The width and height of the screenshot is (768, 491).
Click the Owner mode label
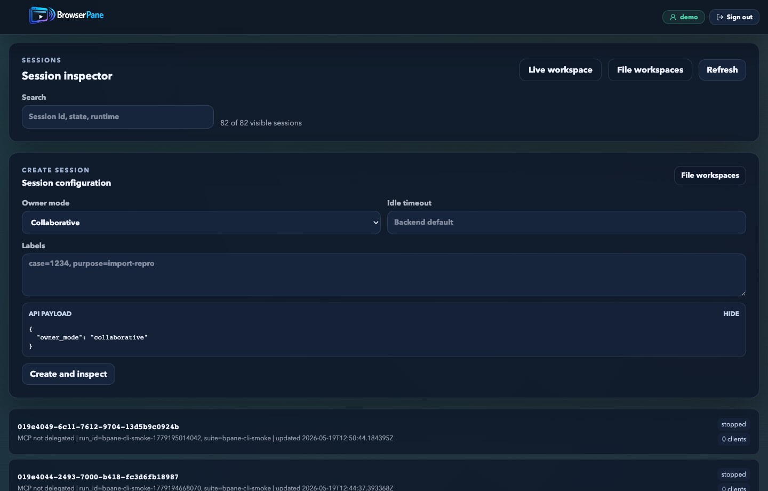point(45,203)
